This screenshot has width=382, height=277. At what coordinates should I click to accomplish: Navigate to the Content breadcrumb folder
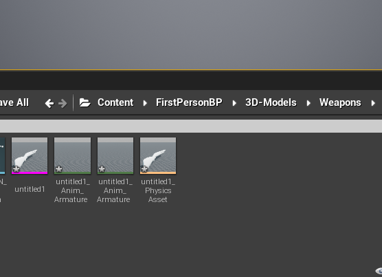[115, 102]
